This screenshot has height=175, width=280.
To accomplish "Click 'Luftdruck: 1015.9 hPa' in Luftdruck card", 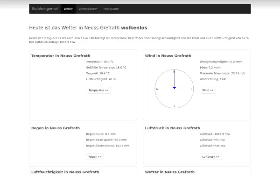I will 215,134.
